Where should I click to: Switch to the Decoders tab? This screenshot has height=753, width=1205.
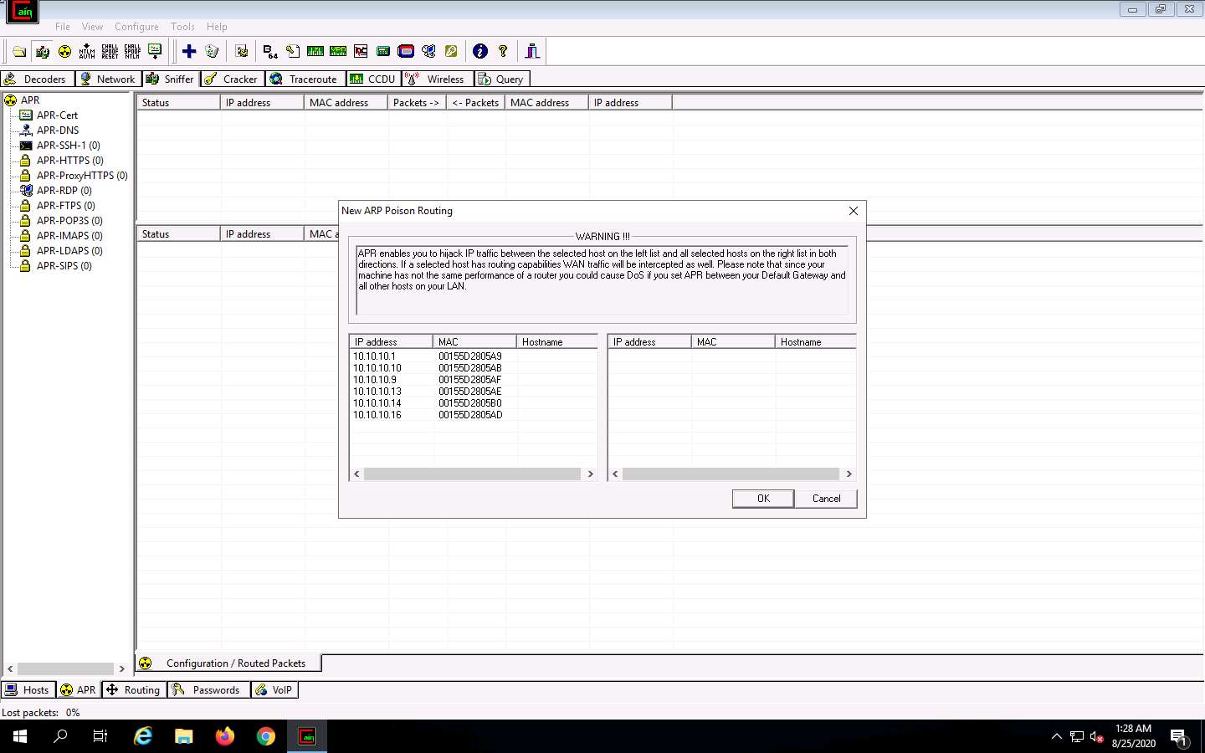(37, 79)
